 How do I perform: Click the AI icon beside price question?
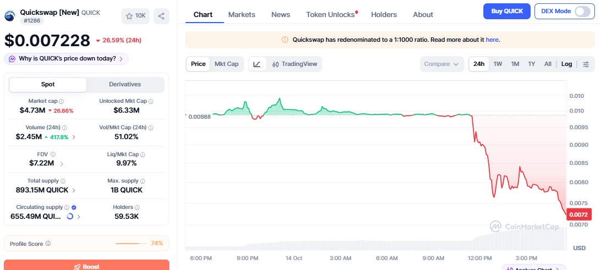12,59
